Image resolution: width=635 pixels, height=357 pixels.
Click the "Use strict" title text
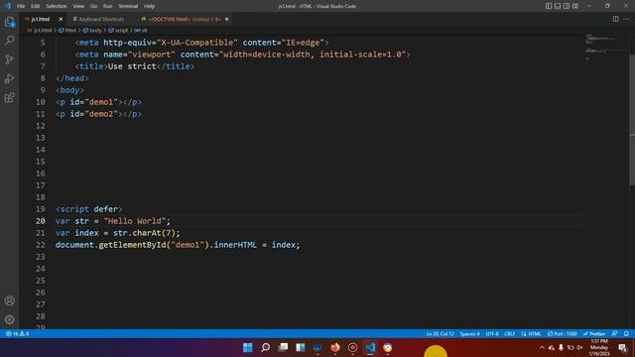pyautogui.click(x=132, y=66)
